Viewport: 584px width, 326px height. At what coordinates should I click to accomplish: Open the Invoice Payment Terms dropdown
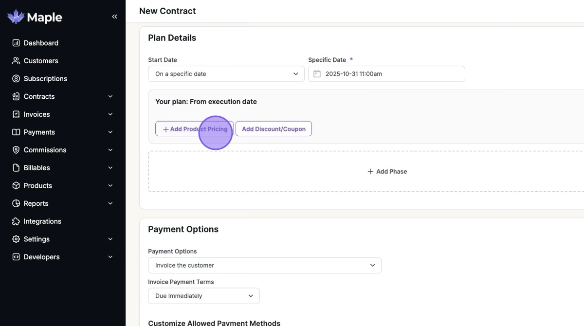(x=203, y=296)
